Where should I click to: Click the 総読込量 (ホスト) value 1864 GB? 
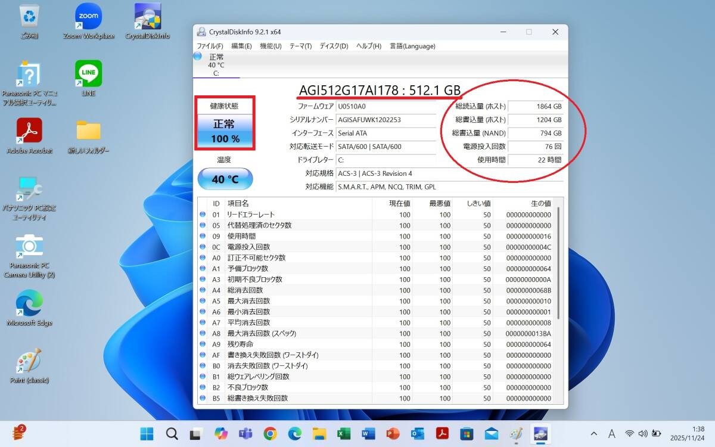[x=536, y=106]
